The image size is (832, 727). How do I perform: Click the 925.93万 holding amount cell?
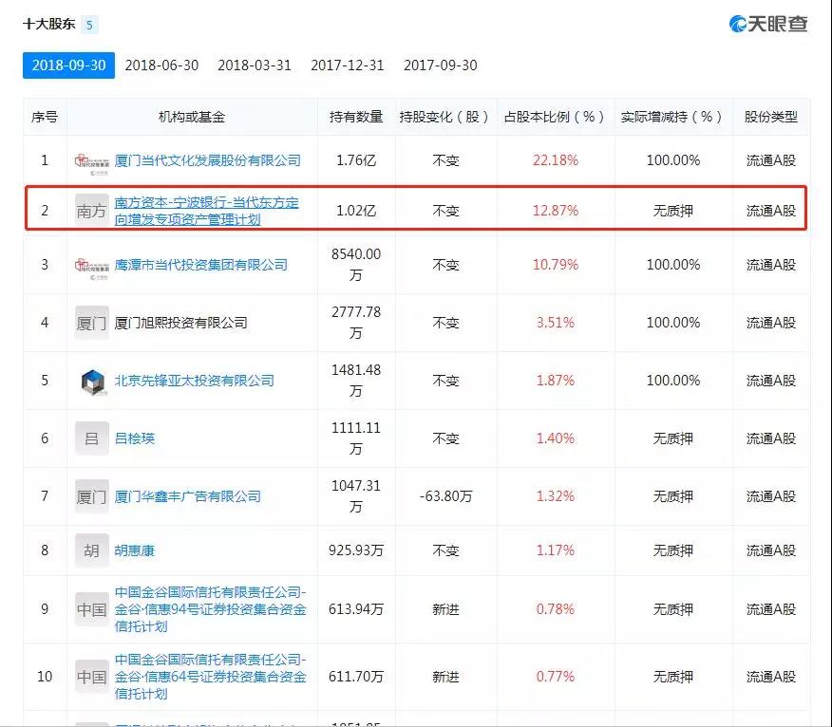tap(356, 550)
